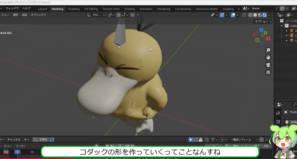Screen dimensions: 297x159
Task: Switch to the Animation workspace tab
Action: tap(146, 9)
